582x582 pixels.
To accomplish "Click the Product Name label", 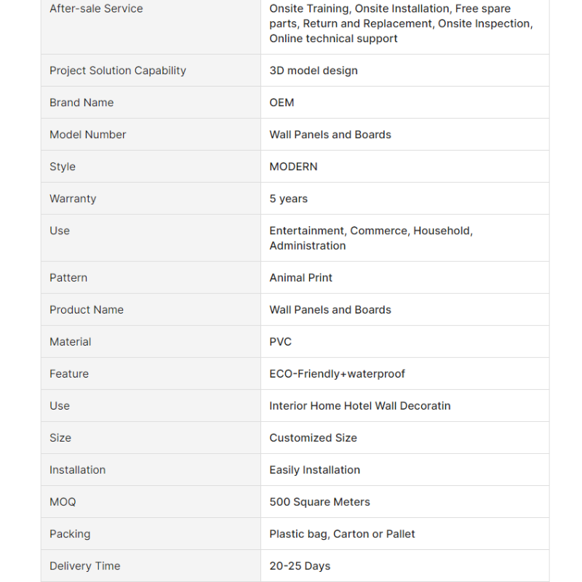I will tap(87, 310).
